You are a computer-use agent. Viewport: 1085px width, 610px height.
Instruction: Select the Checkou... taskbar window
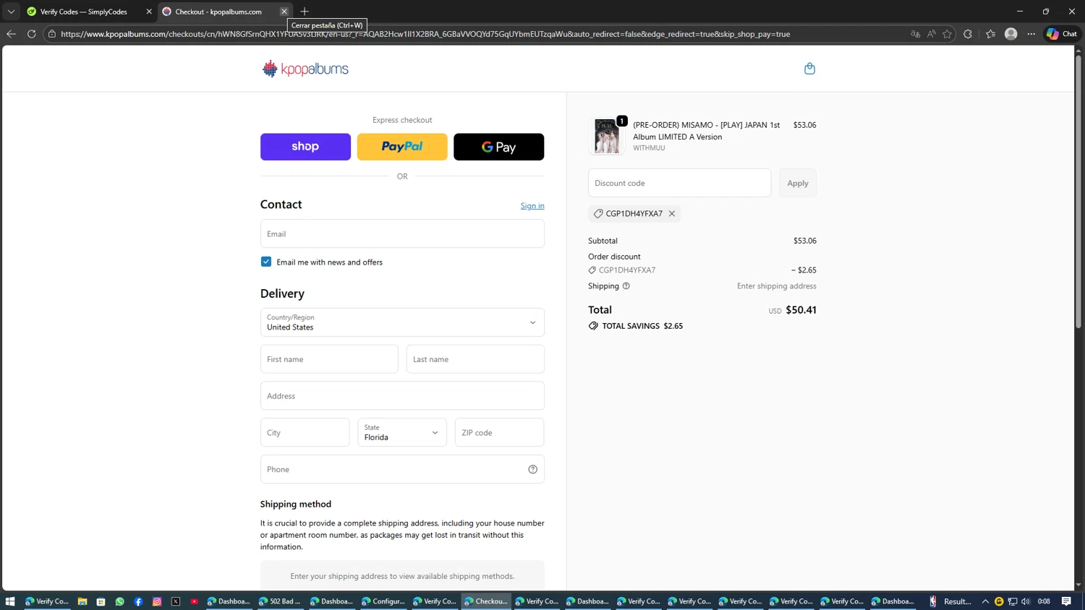click(x=486, y=601)
